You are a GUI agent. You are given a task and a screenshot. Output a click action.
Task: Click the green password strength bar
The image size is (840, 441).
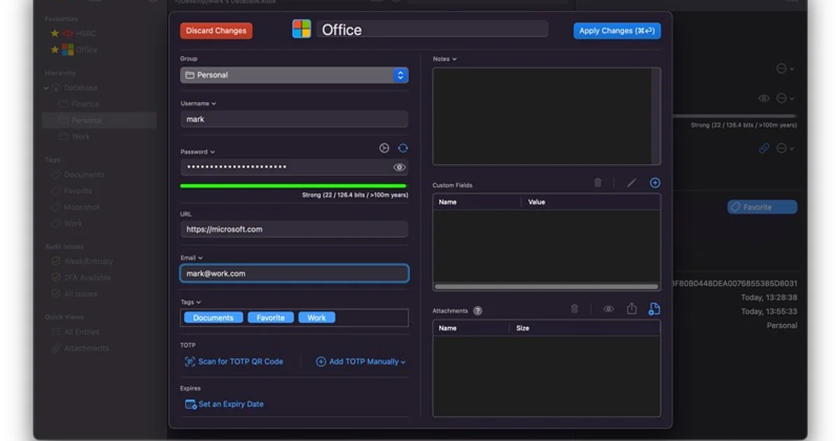294,185
